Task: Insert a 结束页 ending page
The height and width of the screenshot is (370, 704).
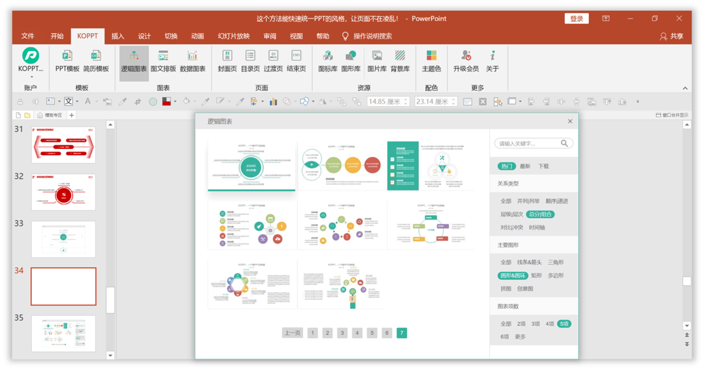Action: click(296, 61)
